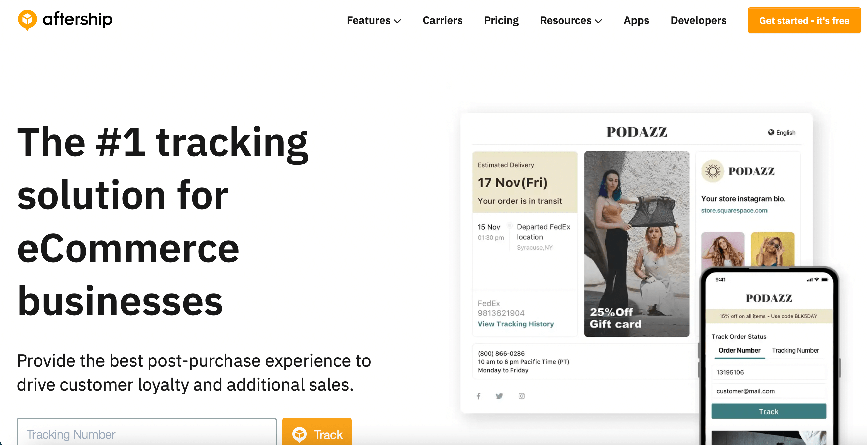Screen dimensions: 867x445
Task: Click the Get started - it's free button
Action: [x=804, y=20]
